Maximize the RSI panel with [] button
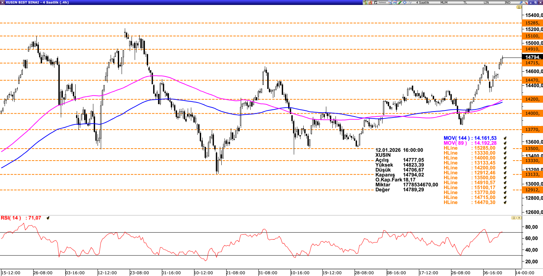This screenshot has height=276, width=543. (513, 218)
